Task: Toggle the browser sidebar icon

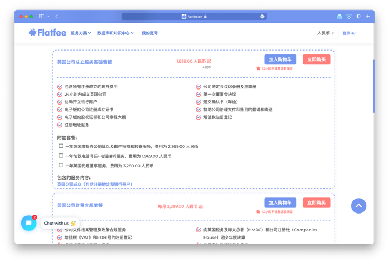Action: (42, 17)
